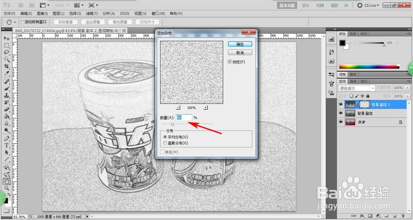Hide the 背景 副本 layer

click(x=341, y=114)
